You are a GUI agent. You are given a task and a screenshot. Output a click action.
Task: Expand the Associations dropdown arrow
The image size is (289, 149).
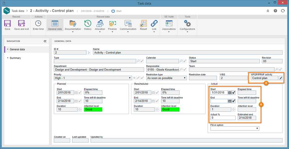pyautogui.click(x=169, y=32)
